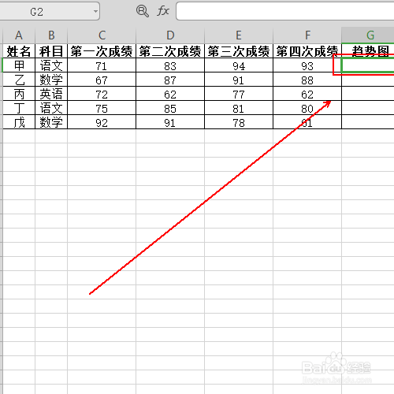Select column B header
This screenshot has height=394, width=394.
[51, 35]
